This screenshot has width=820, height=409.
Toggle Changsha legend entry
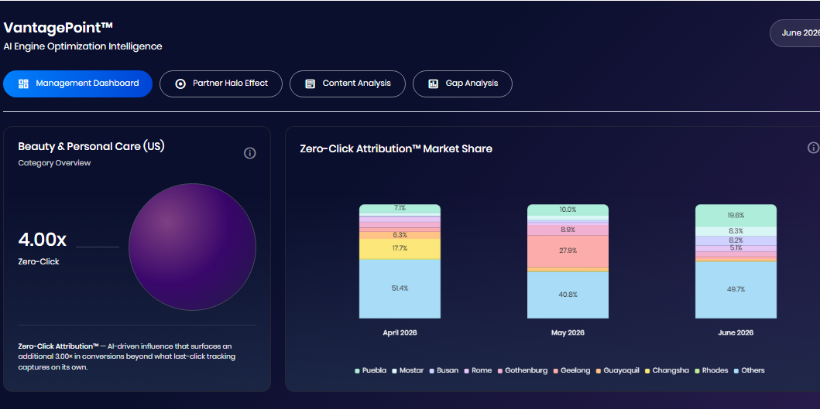(667, 370)
